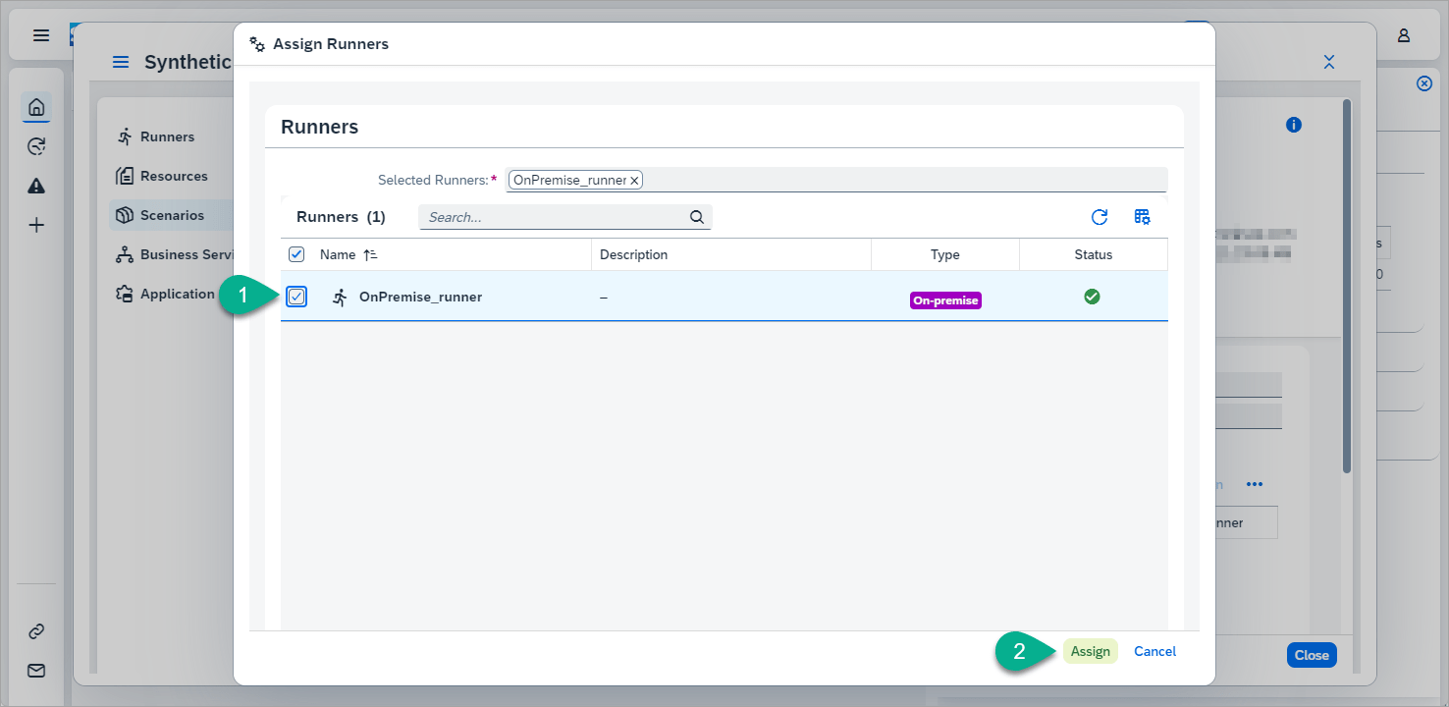Open the alerts warning triangle icon
Screen dimensions: 1449x707
pyautogui.click(x=36, y=186)
